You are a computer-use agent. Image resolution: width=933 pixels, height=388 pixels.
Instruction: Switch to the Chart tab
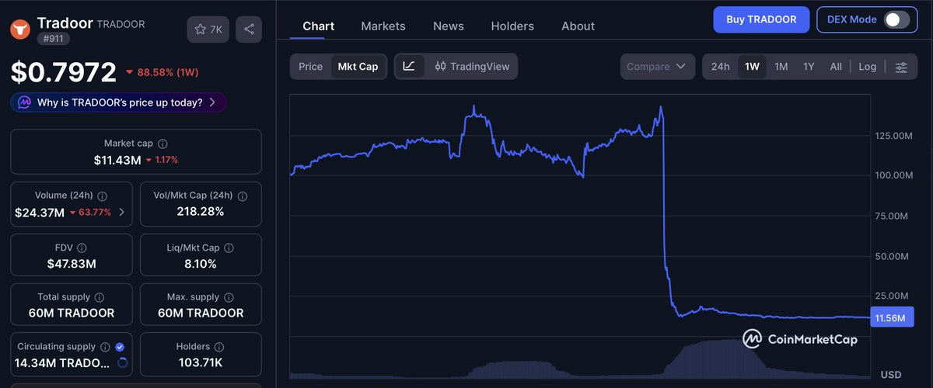tap(318, 26)
